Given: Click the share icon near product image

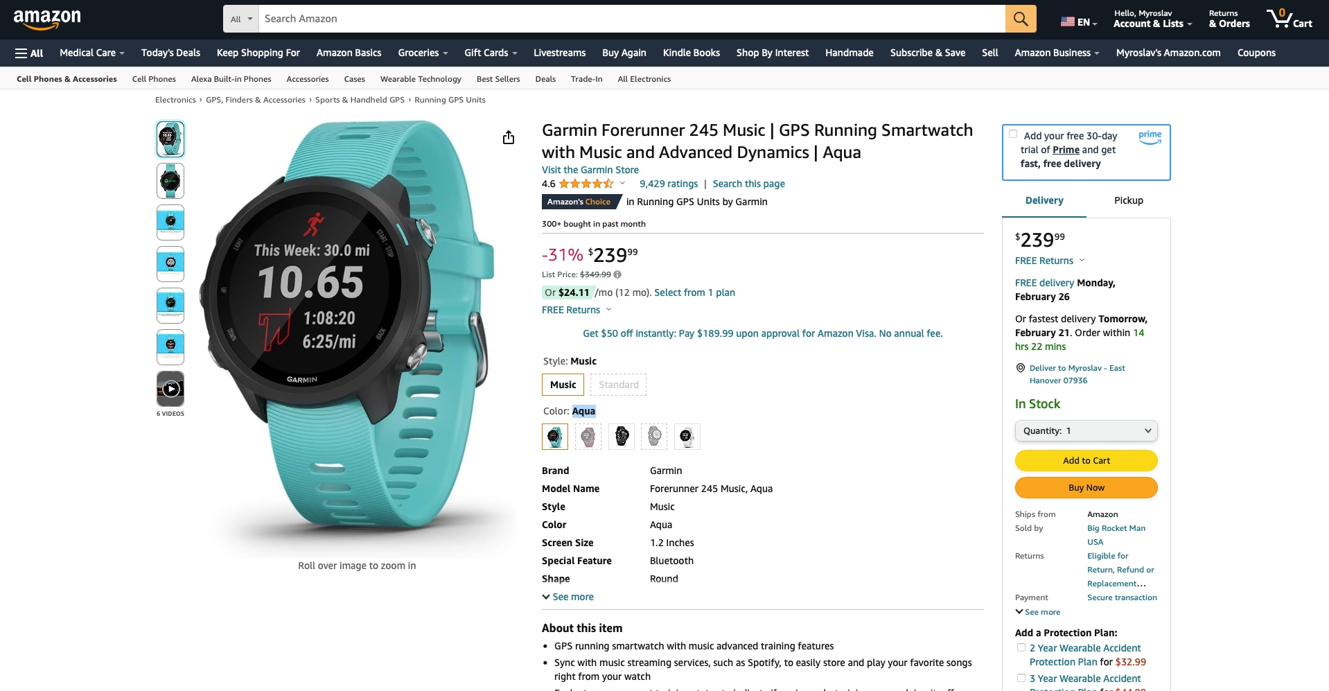Looking at the screenshot, I should [x=509, y=137].
